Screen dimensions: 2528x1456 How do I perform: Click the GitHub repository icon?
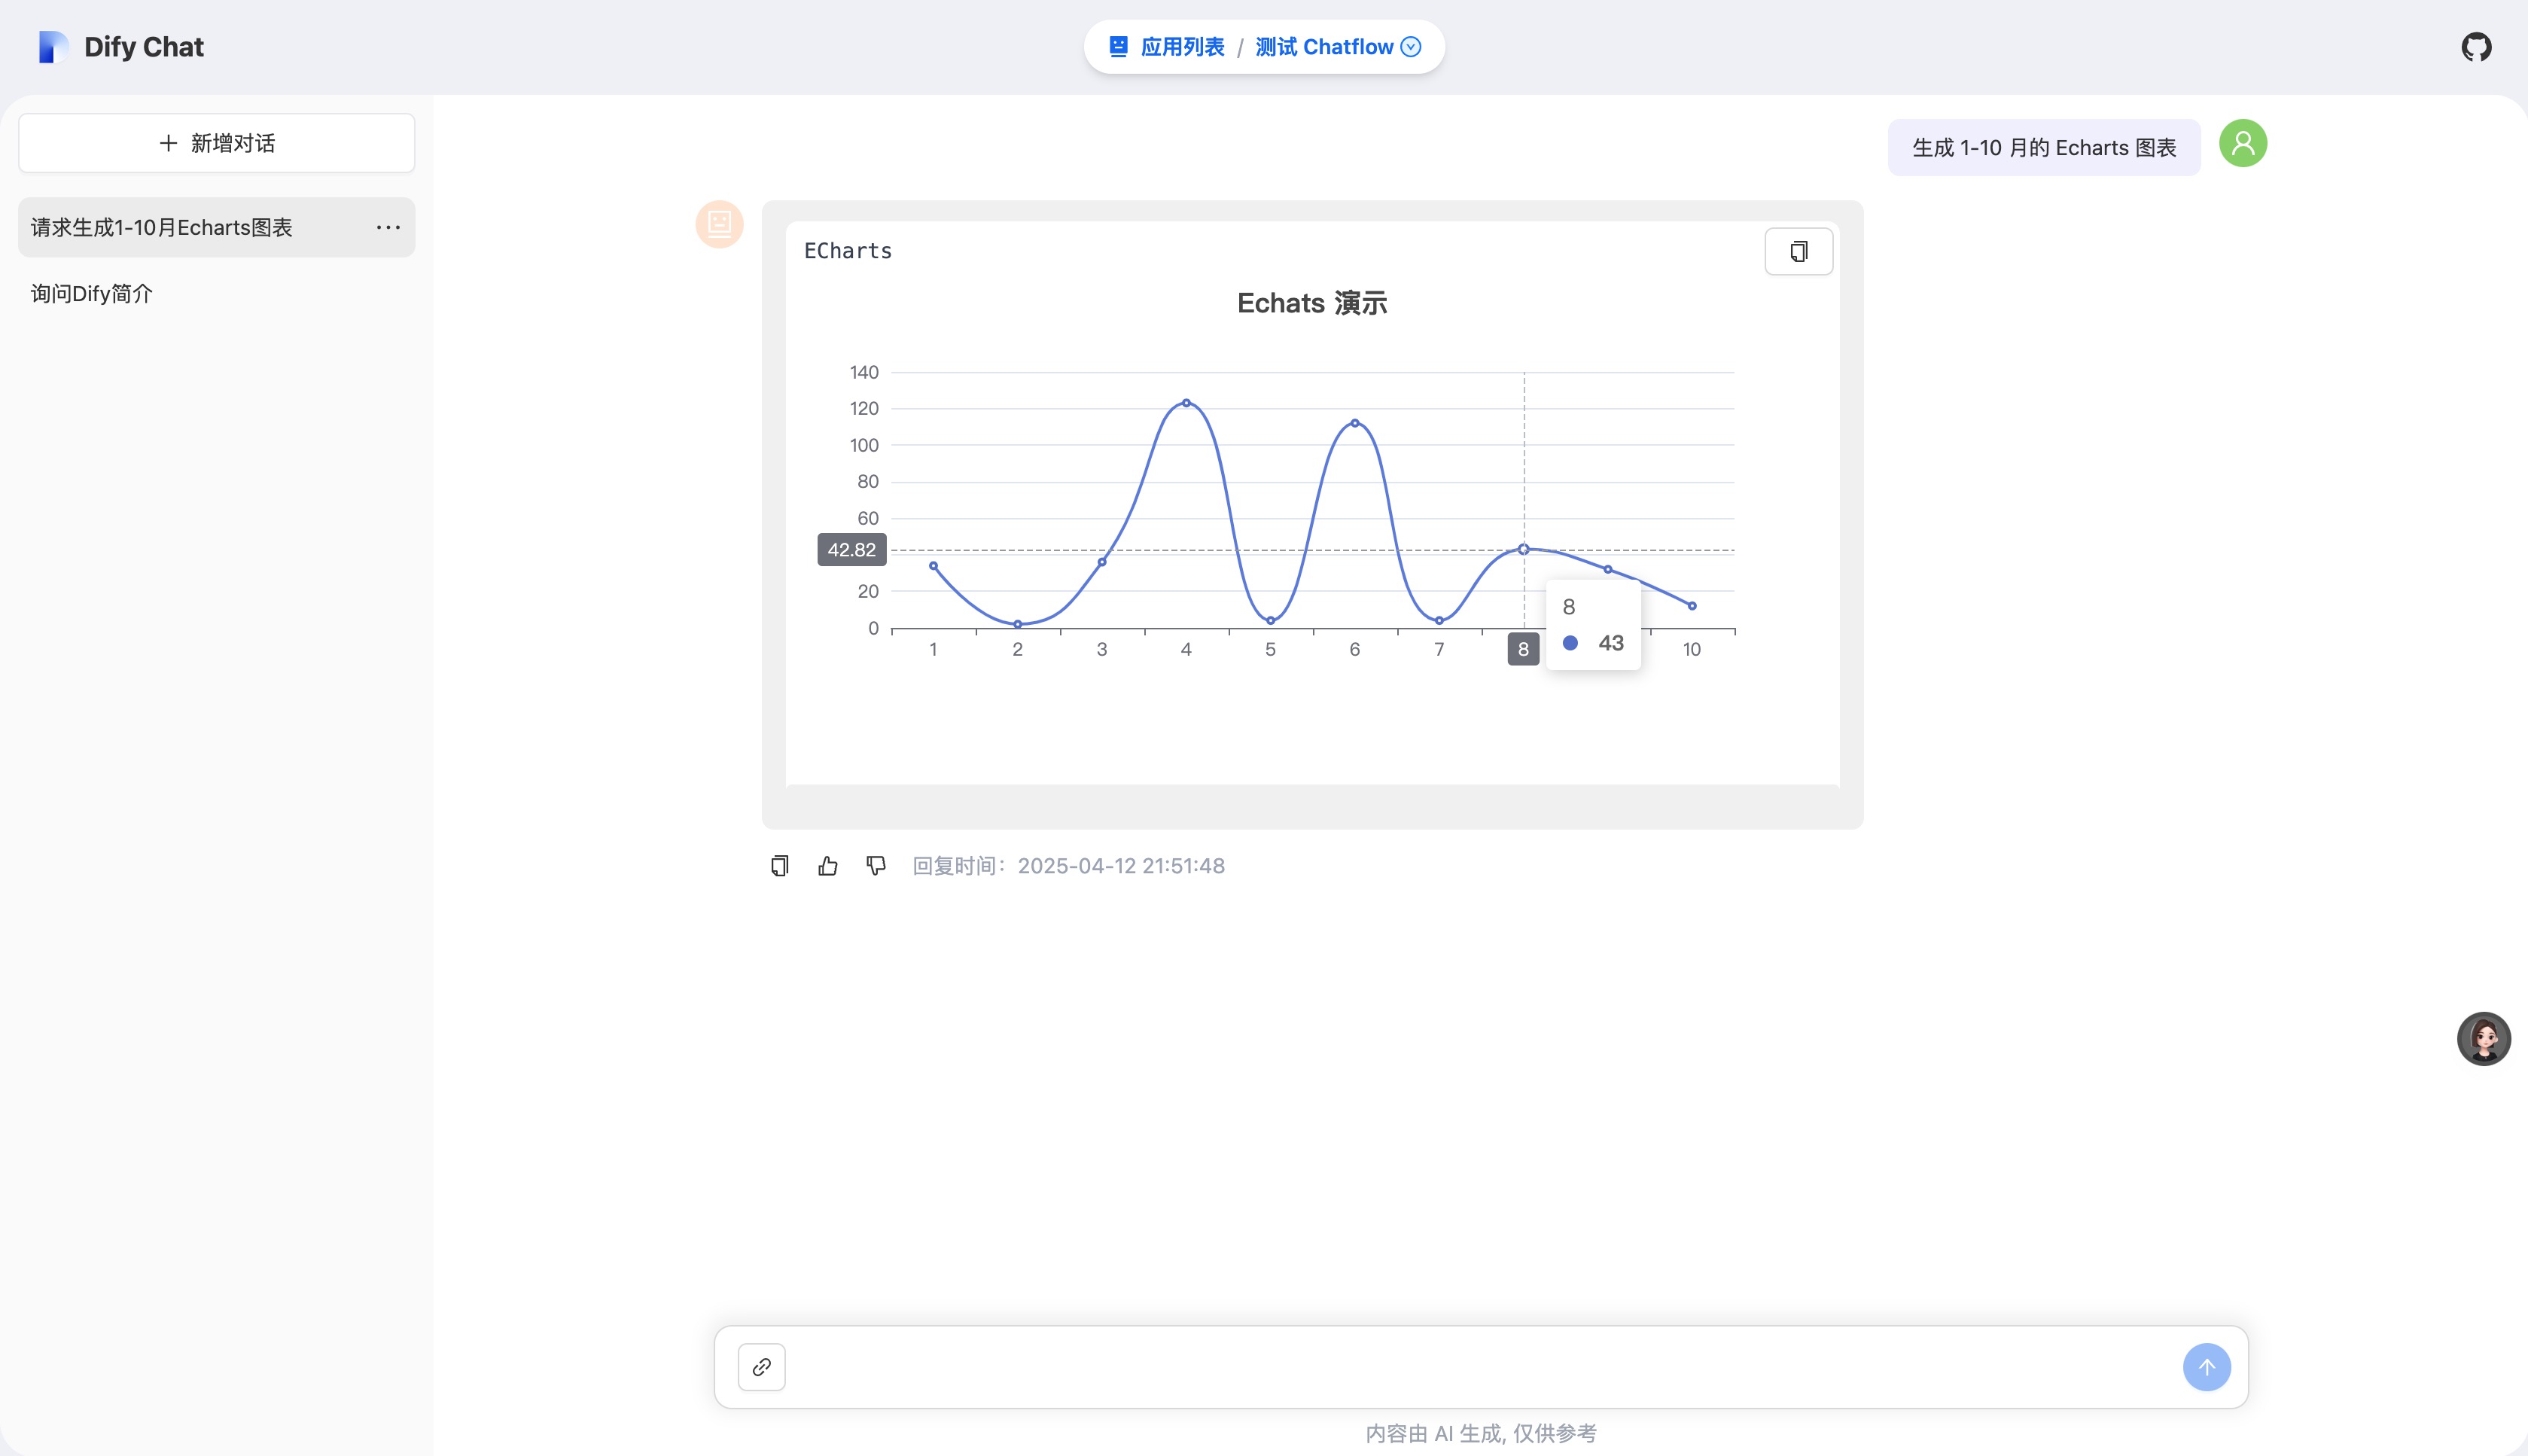pyautogui.click(x=2477, y=46)
